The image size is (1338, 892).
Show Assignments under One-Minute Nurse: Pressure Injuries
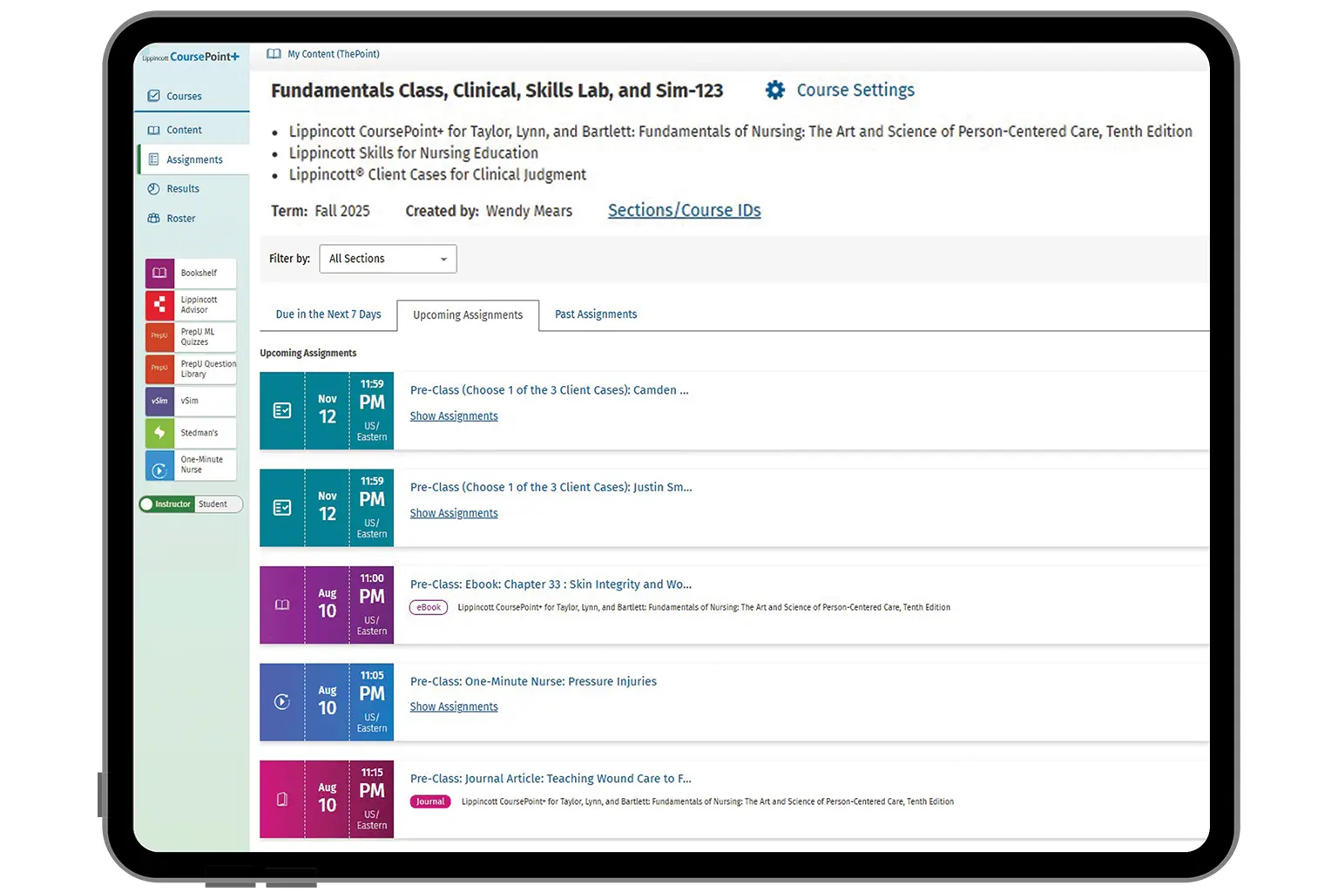(x=454, y=707)
